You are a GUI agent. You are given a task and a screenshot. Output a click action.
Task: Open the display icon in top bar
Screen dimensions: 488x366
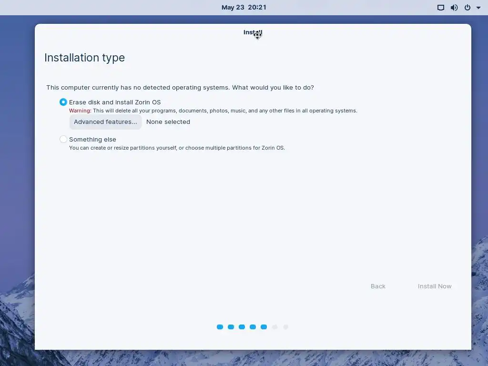(x=441, y=8)
